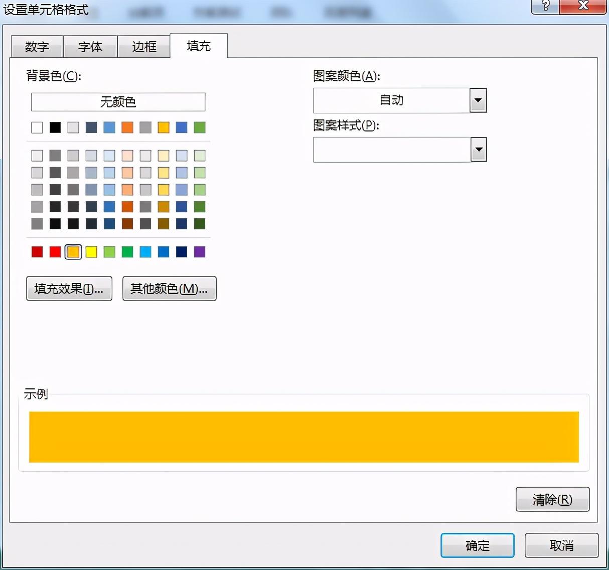Viewport: 609px width, 570px height.
Task: Pick black swatch in theme color row
Action: coord(55,127)
